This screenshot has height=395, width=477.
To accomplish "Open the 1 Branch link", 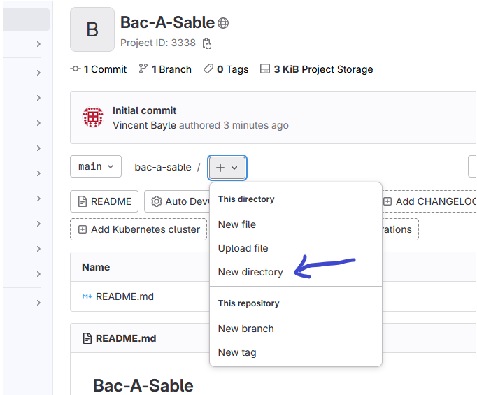I will pos(165,69).
